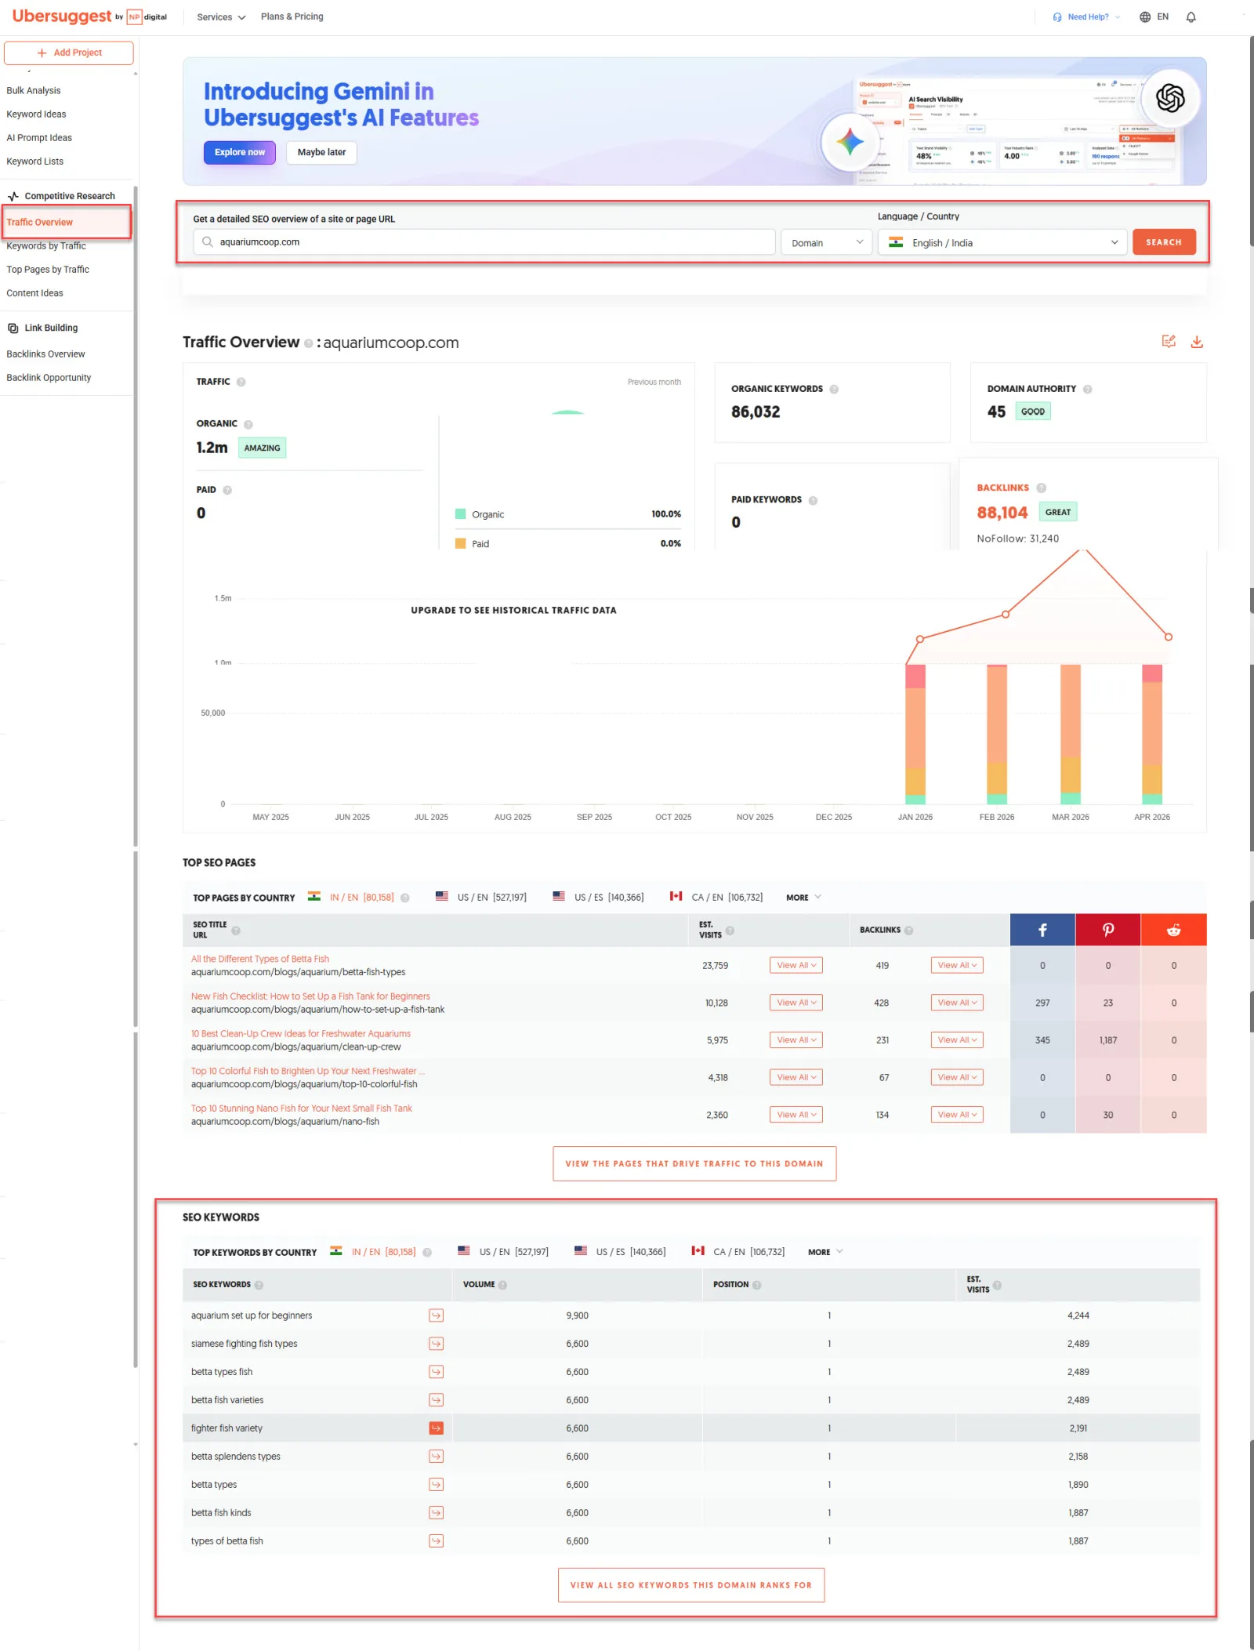Click the Traffic help question icon
This screenshot has width=1254, height=1651.
pyautogui.click(x=241, y=382)
